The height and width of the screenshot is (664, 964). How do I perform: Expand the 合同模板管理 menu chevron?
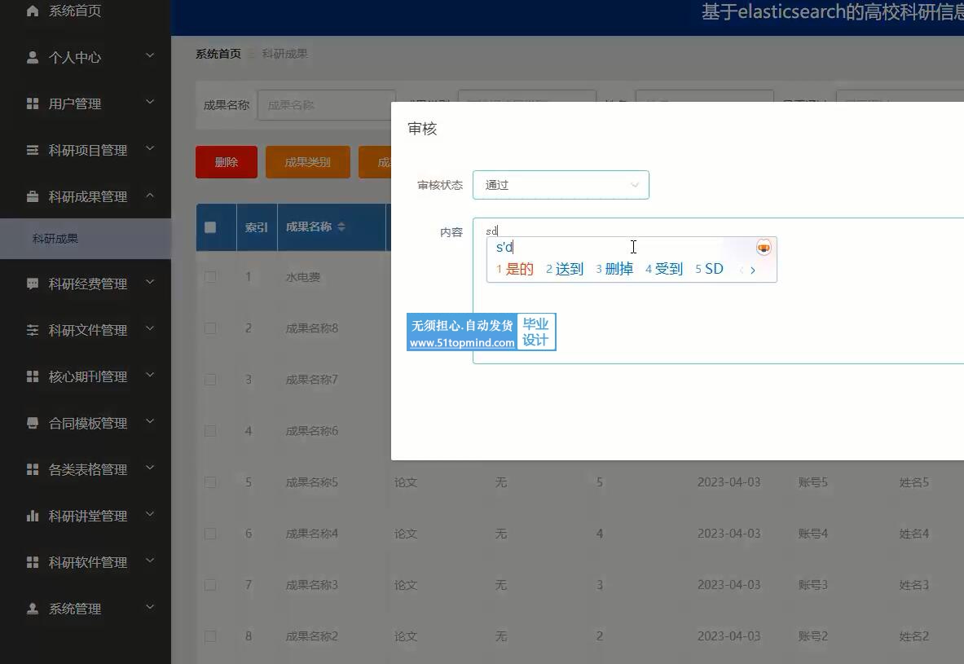[150, 422]
